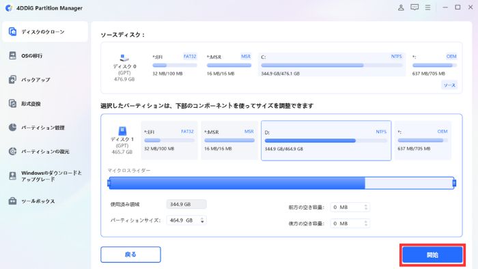
Task: Click the partition size spinner arrows
Action: (202, 221)
